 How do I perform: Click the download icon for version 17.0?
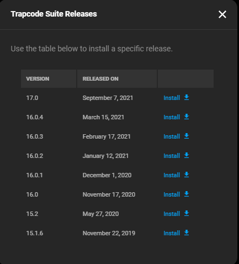[187, 97]
